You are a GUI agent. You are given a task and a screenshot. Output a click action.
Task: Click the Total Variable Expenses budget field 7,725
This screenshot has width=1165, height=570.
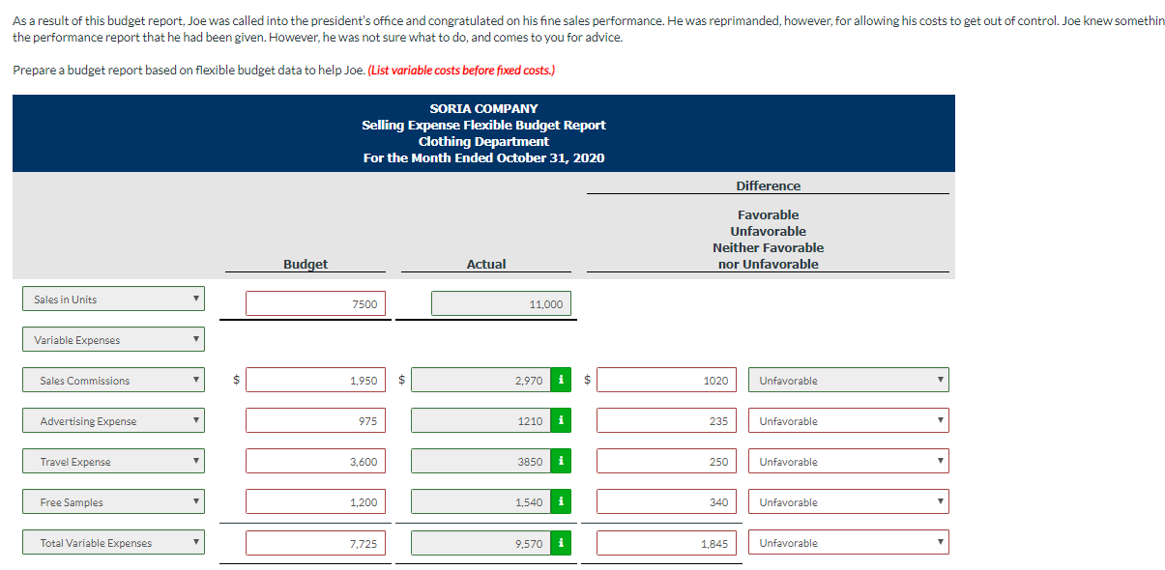click(315, 542)
